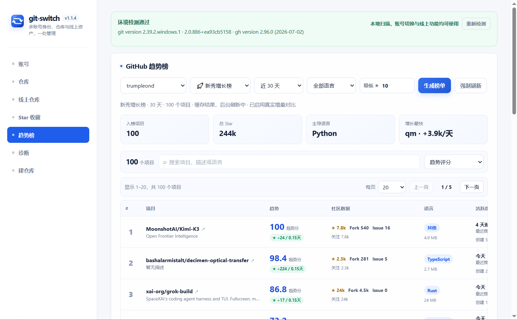517x320 pixels.
Task: Click the 入榜项目 100 stat card
Action: pyautogui.click(x=164, y=129)
